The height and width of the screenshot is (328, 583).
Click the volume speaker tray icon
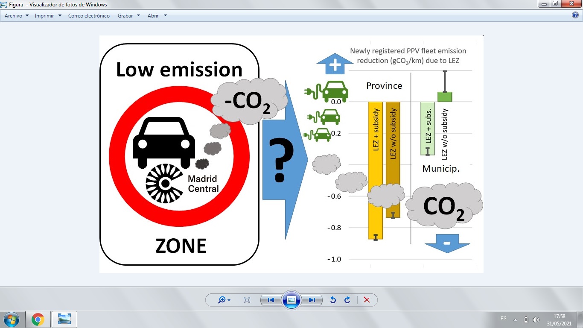coord(536,319)
